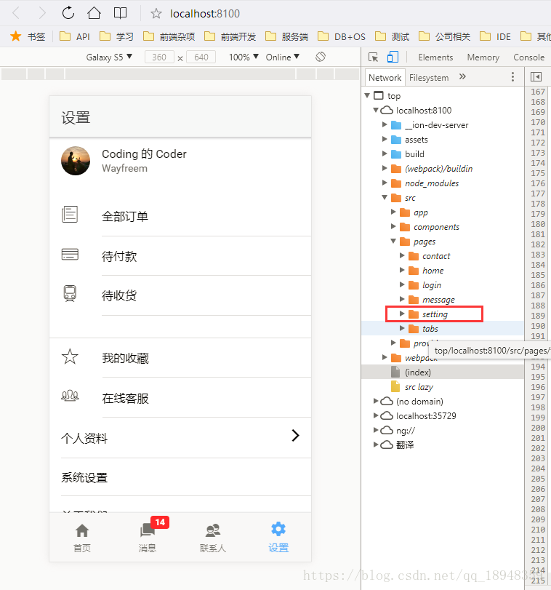Select the Network navigator tab
The image size is (551, 590).
[385, 77]
